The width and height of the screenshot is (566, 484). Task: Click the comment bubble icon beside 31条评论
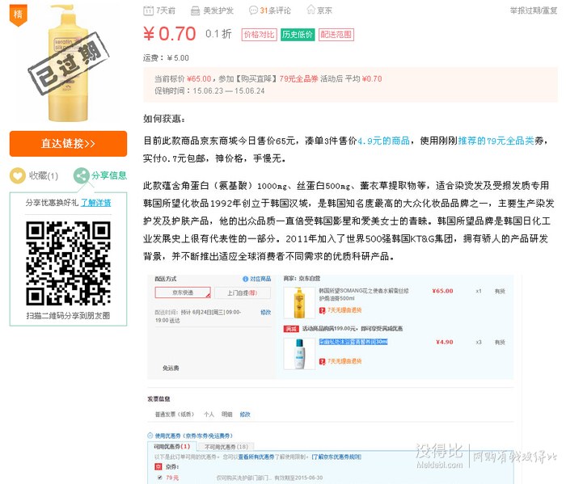[253, 11]
